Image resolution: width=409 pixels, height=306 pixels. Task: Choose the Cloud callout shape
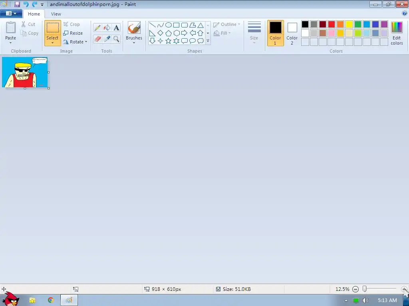tap(201, 41)
